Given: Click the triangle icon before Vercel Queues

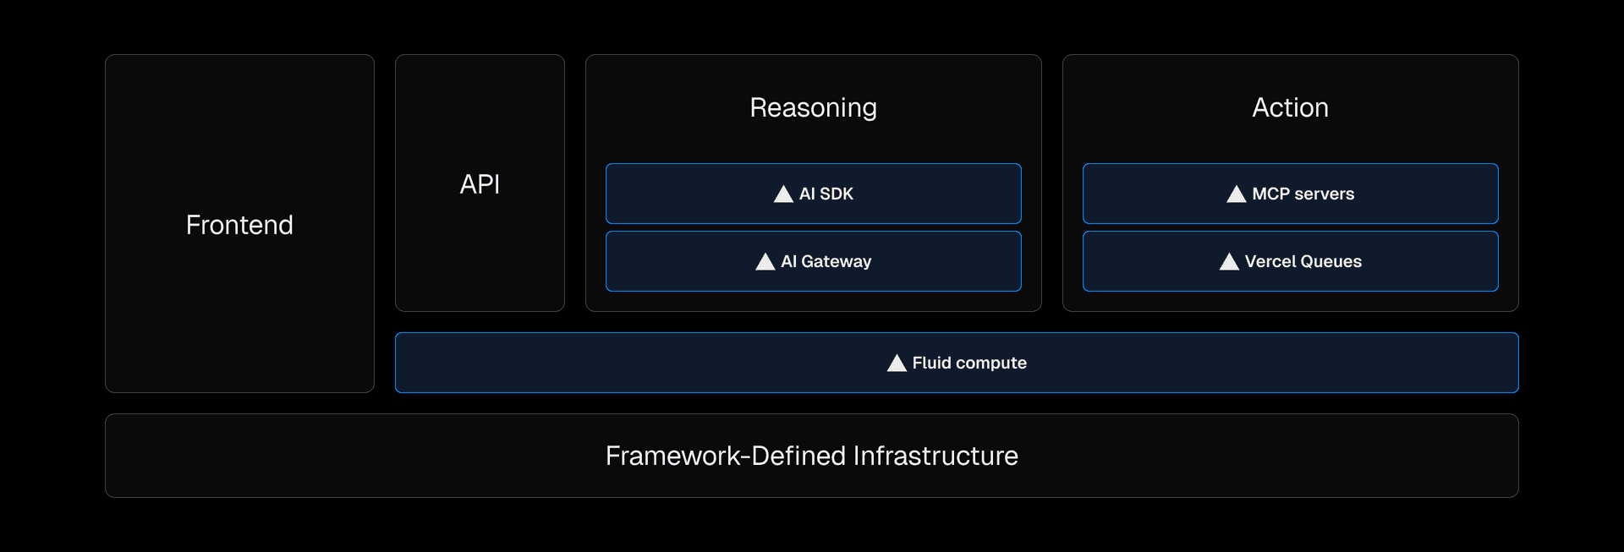Looking at the screenshot, I should pos(1229,262).
